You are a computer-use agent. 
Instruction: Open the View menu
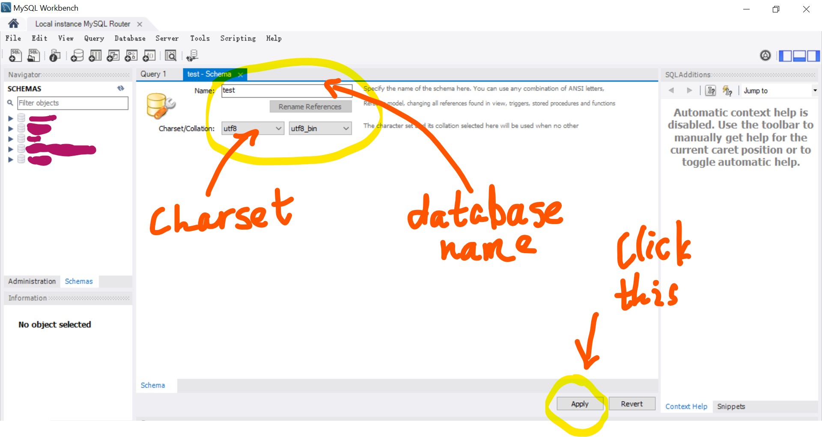tap(66, 38)
